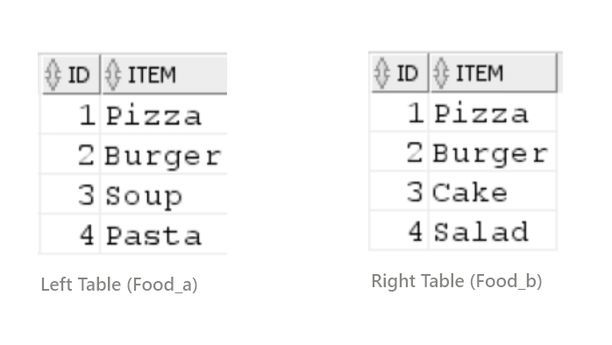Select ID 4 cell in Food_b table
This screenshot has height=345, width=612.
pos(399,231)
